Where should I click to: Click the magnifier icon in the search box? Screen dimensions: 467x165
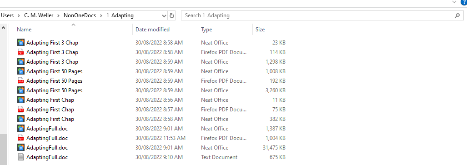pyautogui.click(x=457, y=15)
